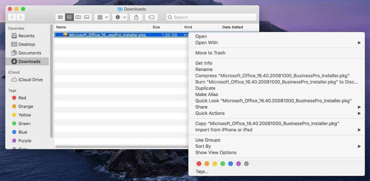This screenshot has height=181, width=370.
Task: Click the Share toolbar button
Action: [x=136, y=17]
